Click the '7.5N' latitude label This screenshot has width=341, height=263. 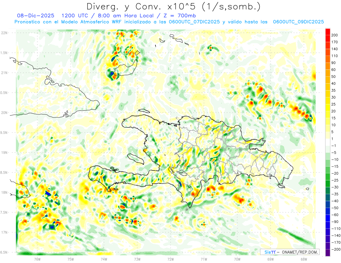pos(4,212)
